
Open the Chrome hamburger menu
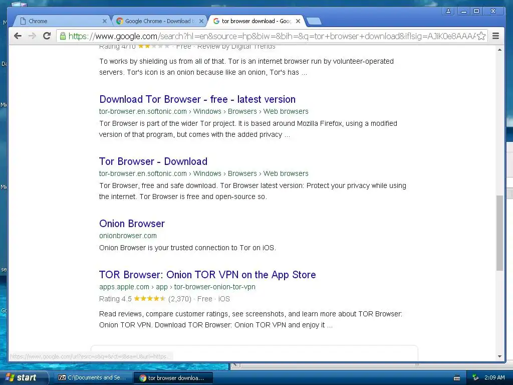(x=495, y=36)
